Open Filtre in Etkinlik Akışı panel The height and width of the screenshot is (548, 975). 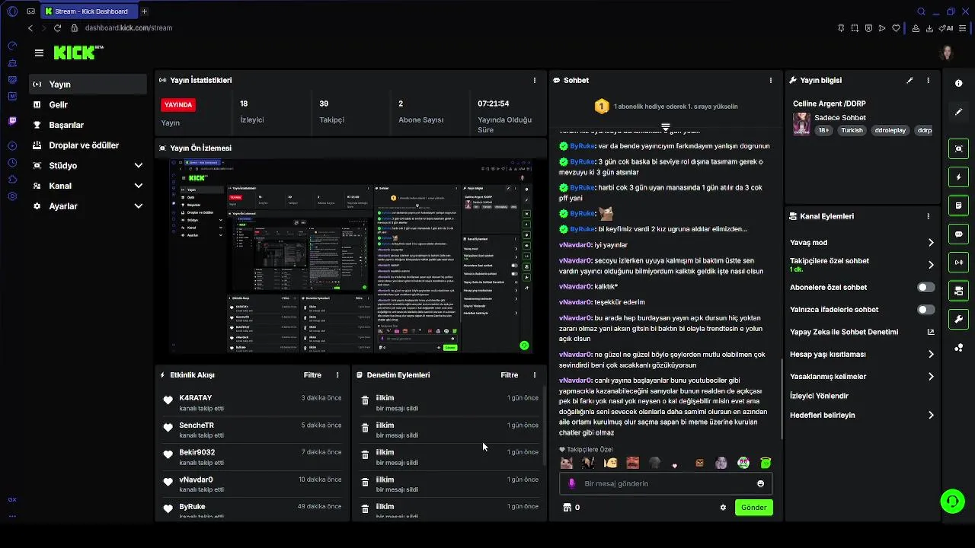click(x=312, y=375)
